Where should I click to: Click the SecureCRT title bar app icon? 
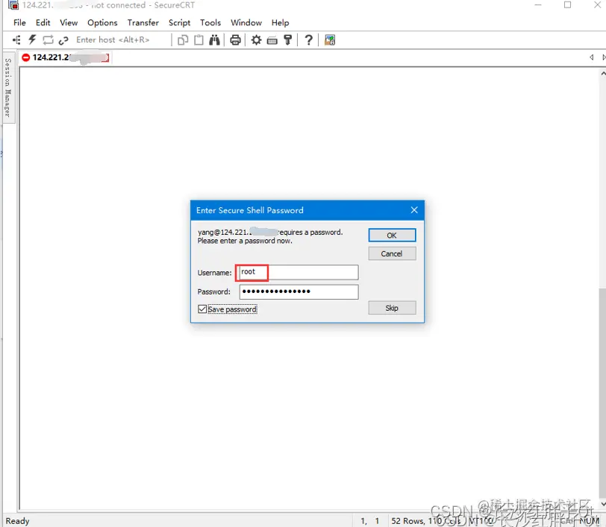(13, 5)
